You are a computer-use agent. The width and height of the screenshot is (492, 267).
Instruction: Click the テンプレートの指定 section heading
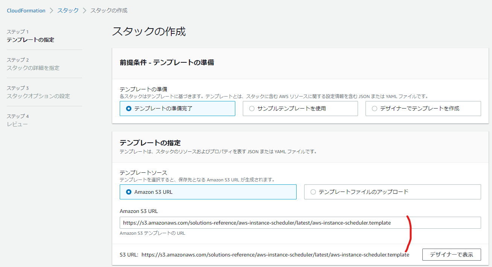click(x=150, y=143)
